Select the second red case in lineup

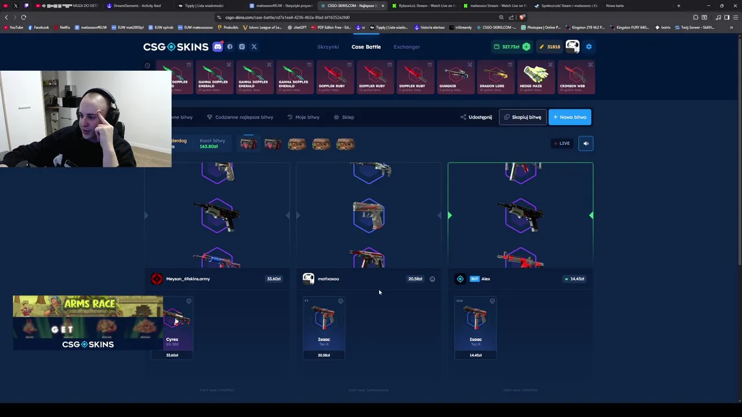pyautogui.click(x=272, y=144)
